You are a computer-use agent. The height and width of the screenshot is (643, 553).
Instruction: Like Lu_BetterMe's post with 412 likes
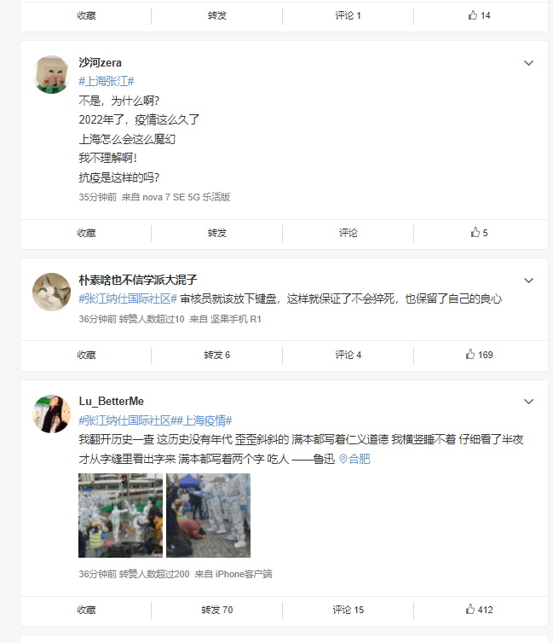pos(479,610)
